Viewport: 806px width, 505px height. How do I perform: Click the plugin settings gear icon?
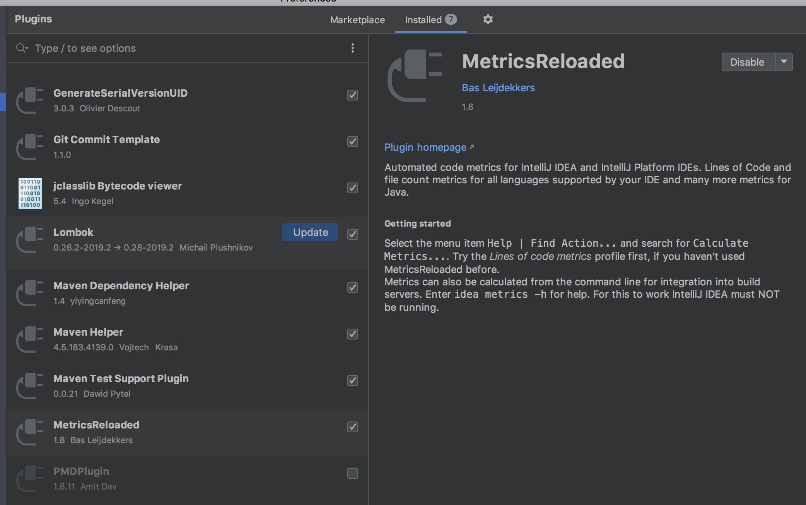pos(488,19)
